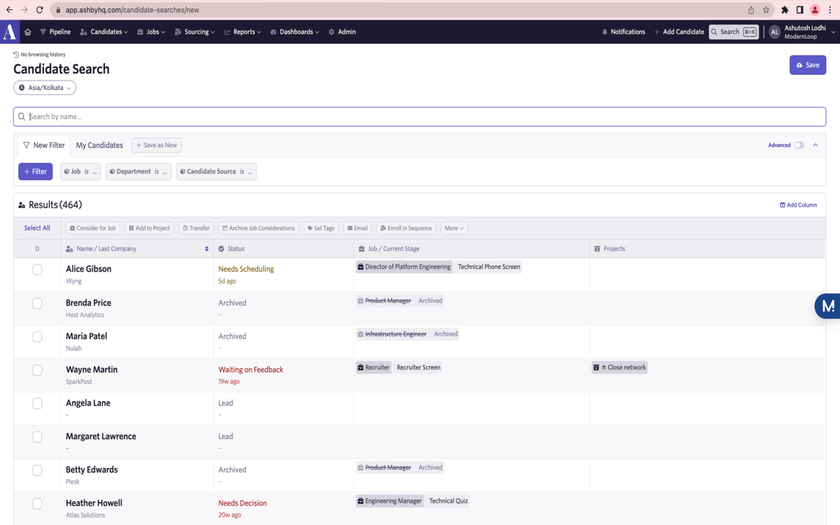Open the More actions dropdown
This screenshot has height=525, width=840.
tap(453, 228)
